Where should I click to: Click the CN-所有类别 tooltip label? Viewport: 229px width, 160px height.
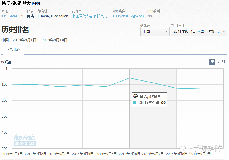[149, 102]
